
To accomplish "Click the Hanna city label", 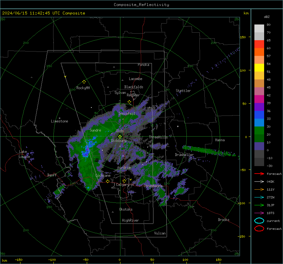I will click(x=220, y=140).
